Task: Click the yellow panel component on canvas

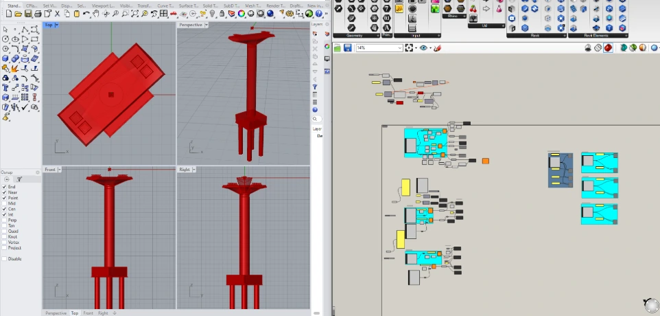Action: (x=405, y=187)
